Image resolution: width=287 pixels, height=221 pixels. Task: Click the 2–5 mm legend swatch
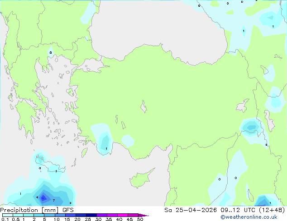pyautogui.click(x=39, y=215)
